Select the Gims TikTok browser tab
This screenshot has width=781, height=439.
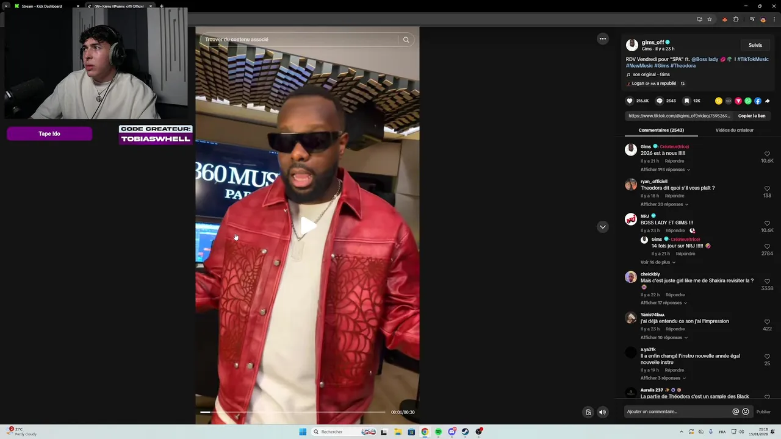pos(119,6)
